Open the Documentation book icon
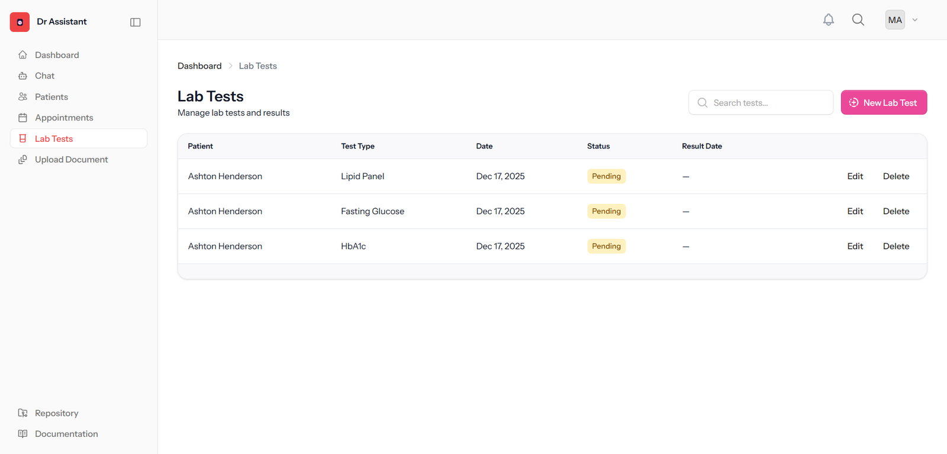Image resolution: width=947 pixels, height=454 pixels. pyautogui.click(x=22, y=434)
